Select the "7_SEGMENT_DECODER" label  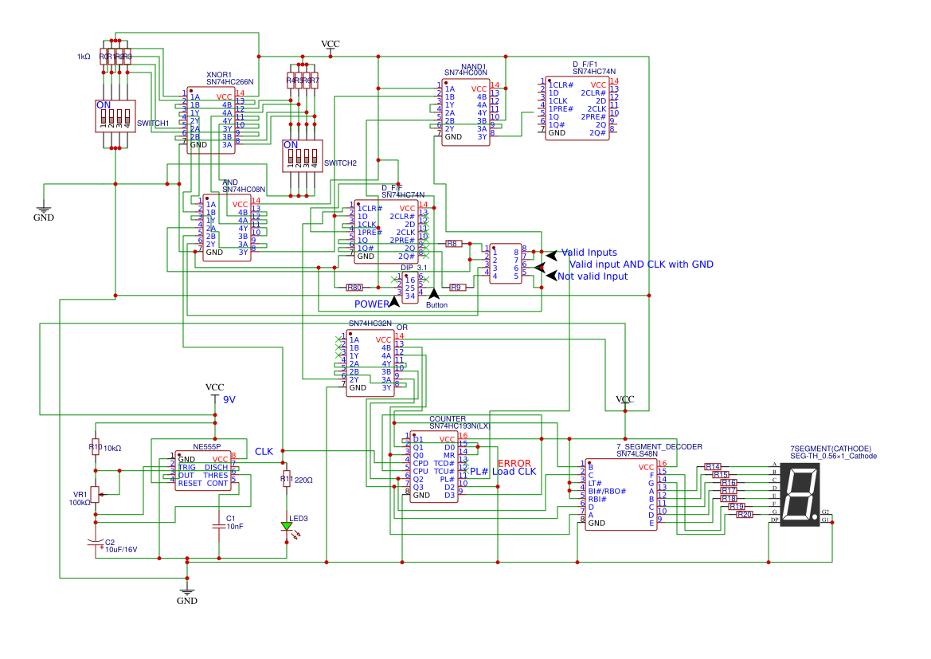(659, 447)
